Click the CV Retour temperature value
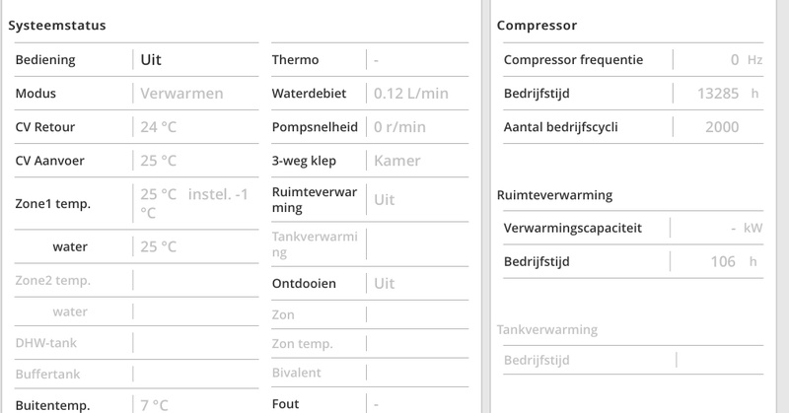The height and width of the screenshot is (413, 789). [x=158, y=126]
